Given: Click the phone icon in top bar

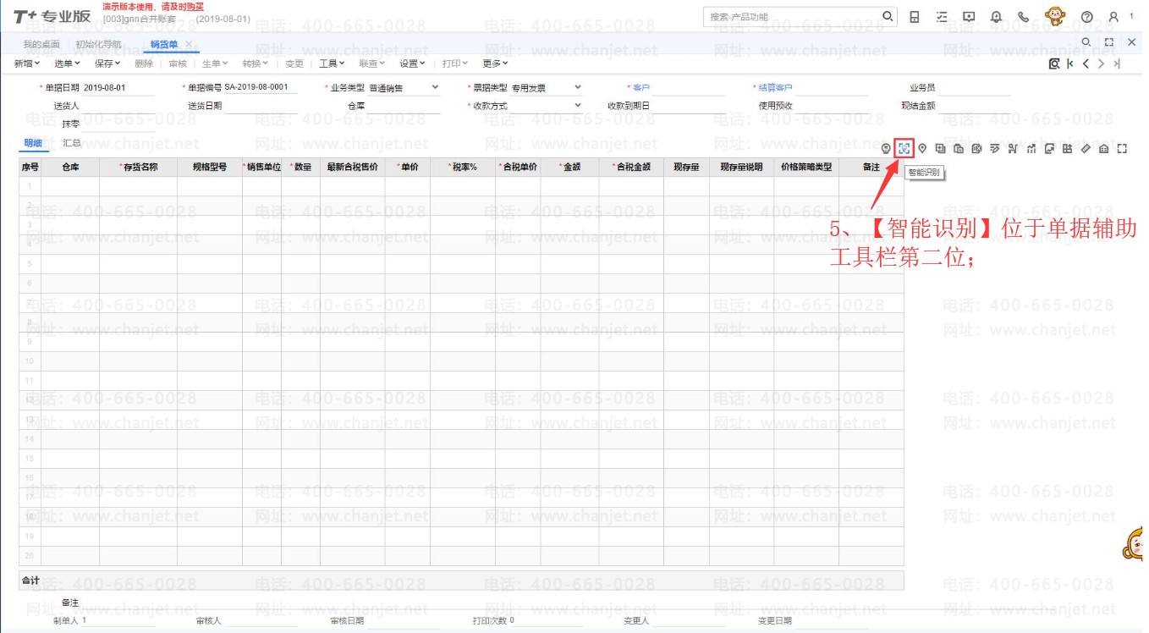Looking at the screenshot, I should 1023,17.
